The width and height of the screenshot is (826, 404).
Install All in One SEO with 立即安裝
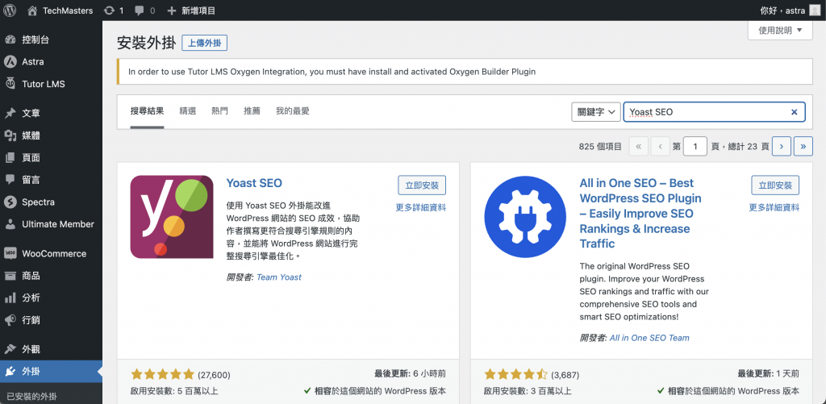click(x=775, y=185)
